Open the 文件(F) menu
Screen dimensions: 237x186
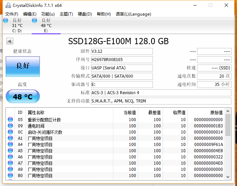(11, 14)
